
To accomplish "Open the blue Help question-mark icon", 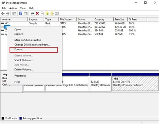I will [21, 13].
